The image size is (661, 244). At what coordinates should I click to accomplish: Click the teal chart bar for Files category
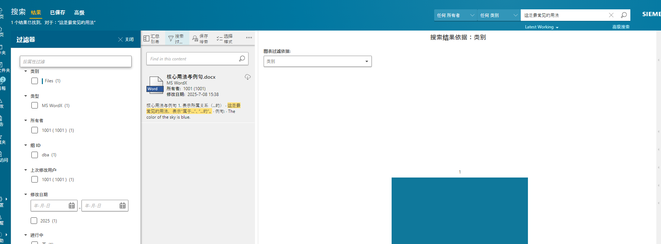point(460,211)
